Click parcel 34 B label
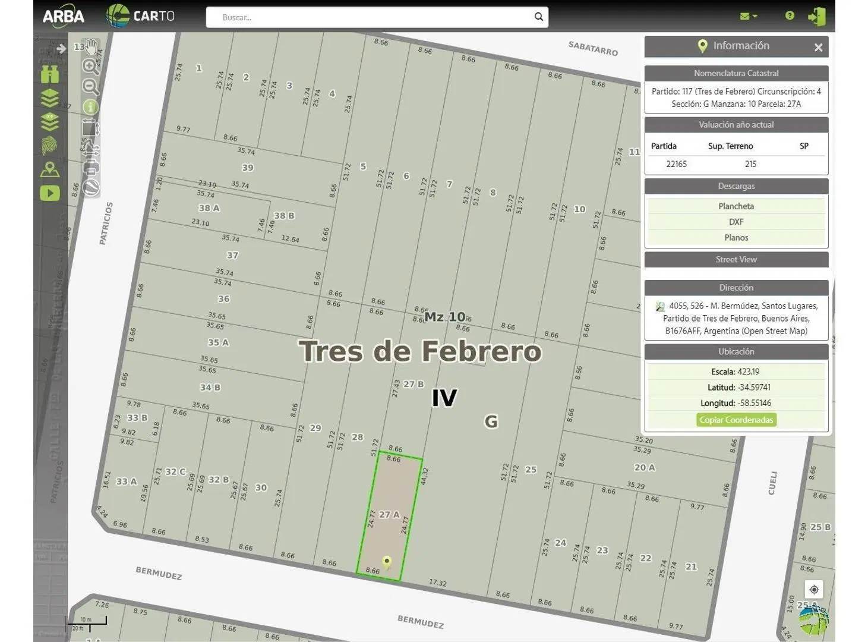 (x=210, y=388)
